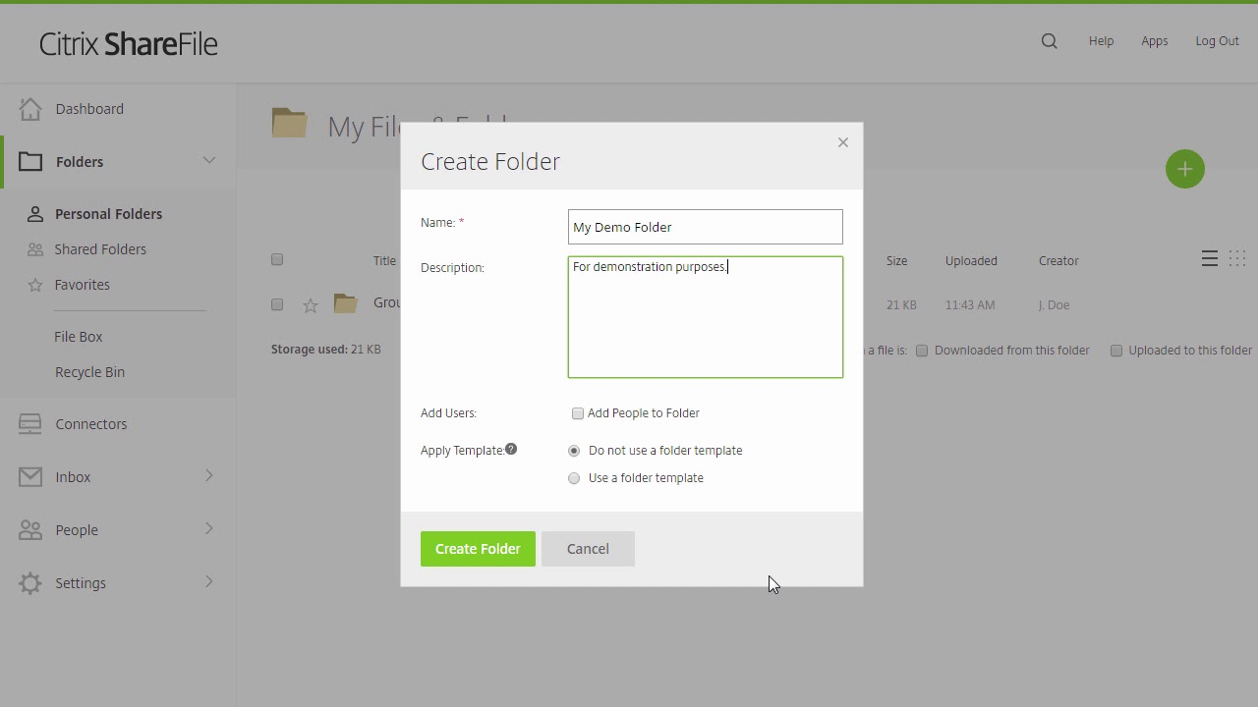Open Shared Folders from the sidebar
The width and height of the screenshot is (1258, 707).
point(99,248)
